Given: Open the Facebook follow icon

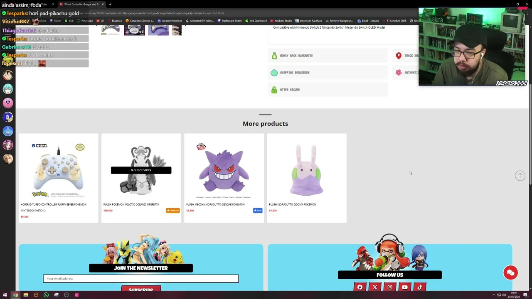Looking at the screenshot, I should pyautogui.click(x=360, y=287).
